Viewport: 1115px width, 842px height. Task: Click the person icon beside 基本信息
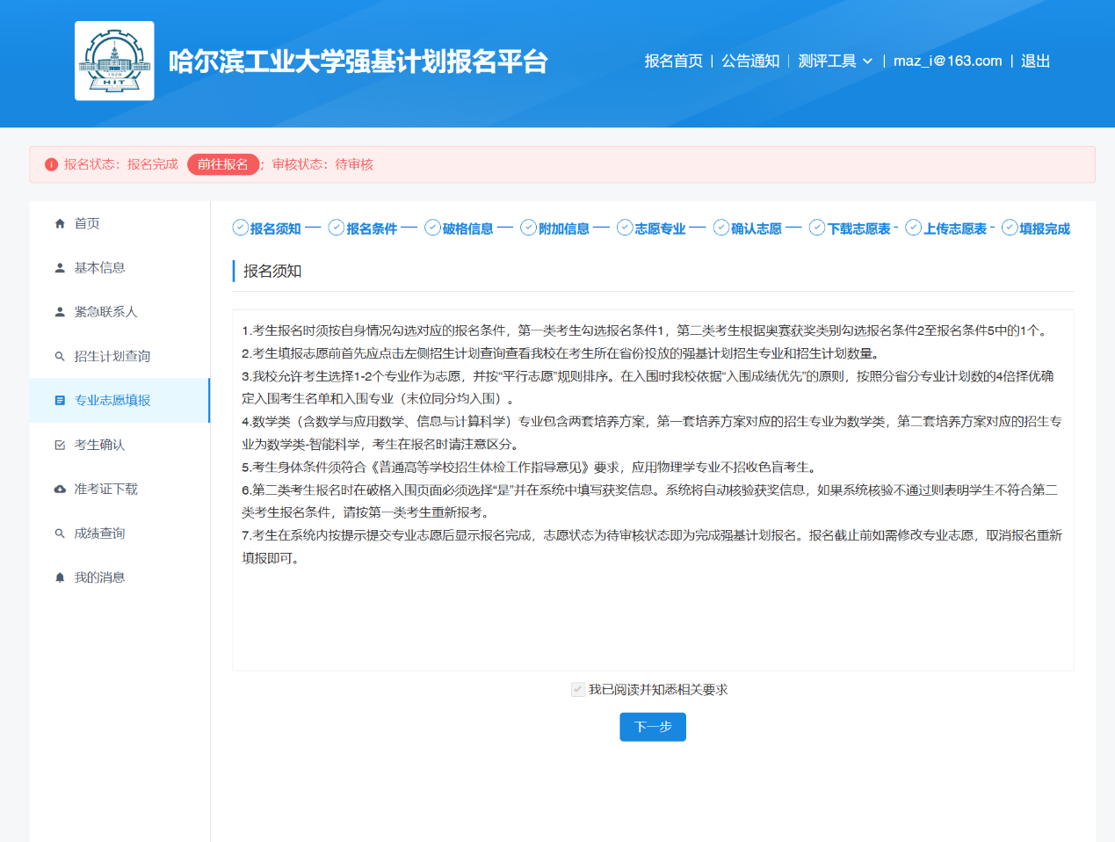[x=60, y=268]
